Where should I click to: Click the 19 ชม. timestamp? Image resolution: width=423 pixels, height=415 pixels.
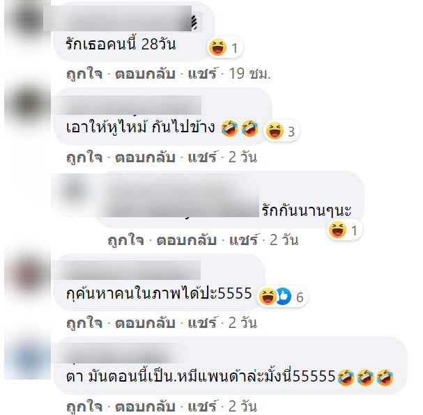coord(249,74)
